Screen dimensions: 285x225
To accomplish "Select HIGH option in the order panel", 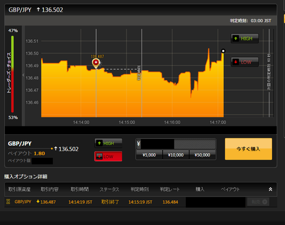I will 108,143.
